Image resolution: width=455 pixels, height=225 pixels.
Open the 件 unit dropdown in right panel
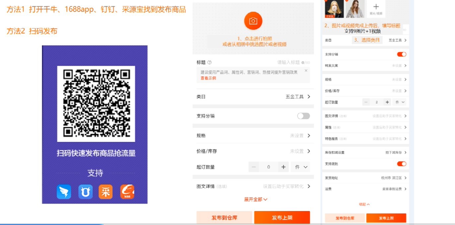point(400,102)
